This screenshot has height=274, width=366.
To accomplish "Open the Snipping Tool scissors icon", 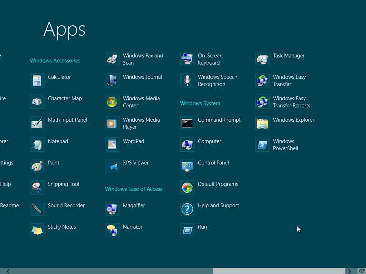I will tap(37, 188).
